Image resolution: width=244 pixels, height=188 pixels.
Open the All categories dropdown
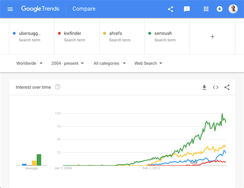pyautogui.click(x=110, y=63)
